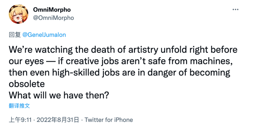Click OmniMorpho's anime avatar picture
Viewport: 253px width, 125px height.
click(x=18, y=14)
